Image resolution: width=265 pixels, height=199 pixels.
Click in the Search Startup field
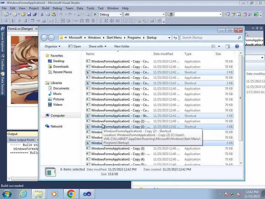pos(211,38)
